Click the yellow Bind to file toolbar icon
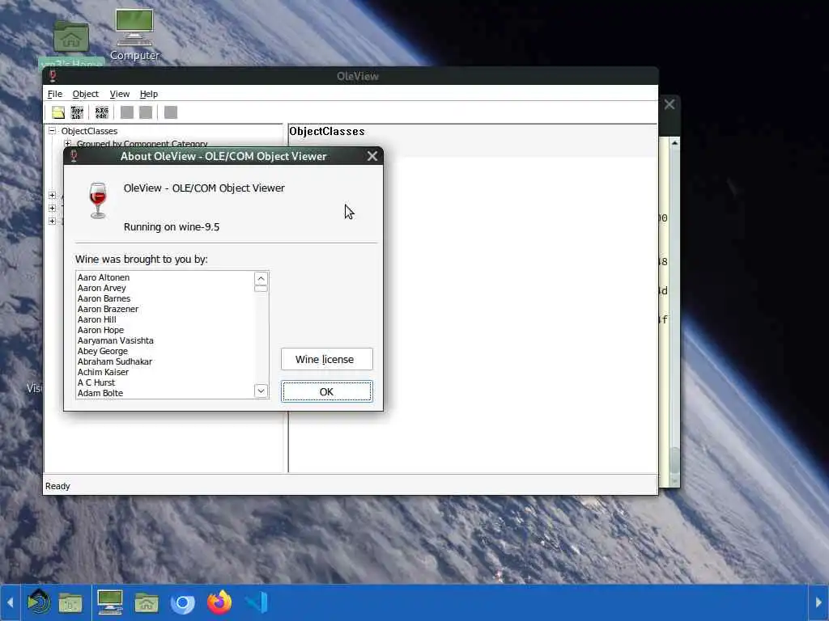This screenshot has width=829, height=621. coord(58,112)
